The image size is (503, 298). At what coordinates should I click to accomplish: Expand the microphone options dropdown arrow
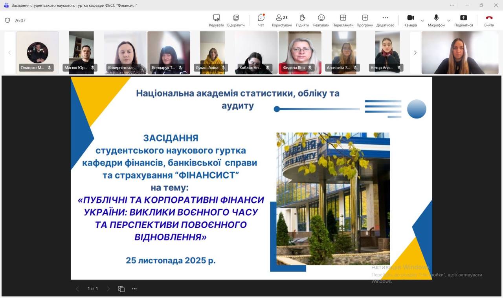pos(449,20)
